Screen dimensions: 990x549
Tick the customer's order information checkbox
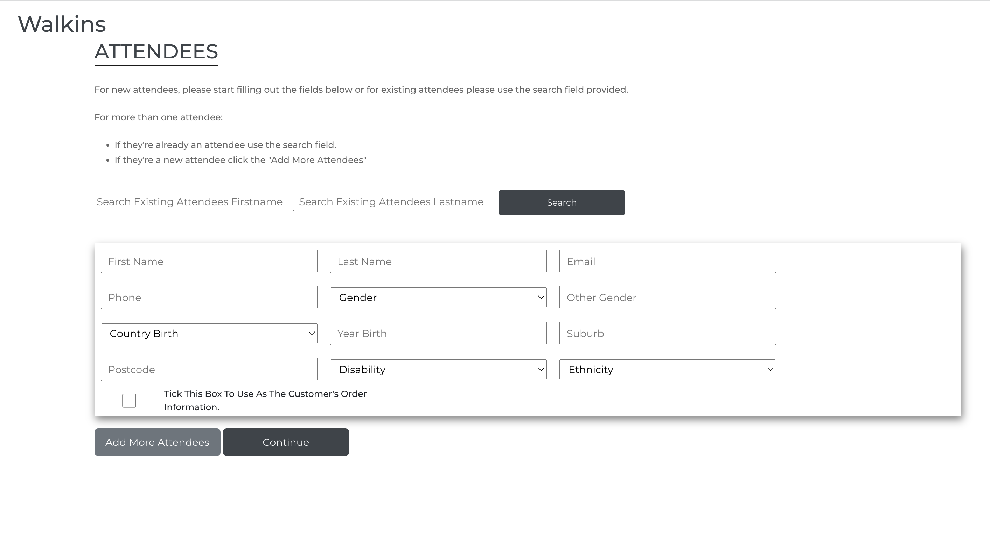tap(129, 400)
